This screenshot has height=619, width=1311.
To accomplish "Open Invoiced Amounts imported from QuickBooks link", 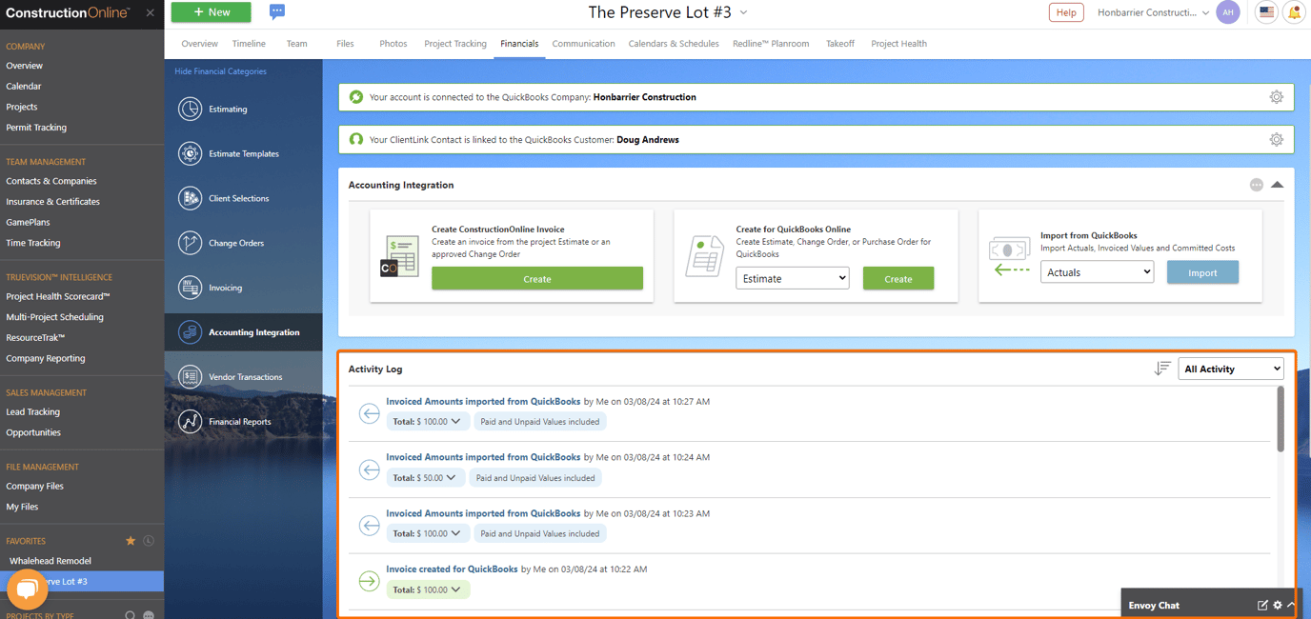I will tap(483, 401).
